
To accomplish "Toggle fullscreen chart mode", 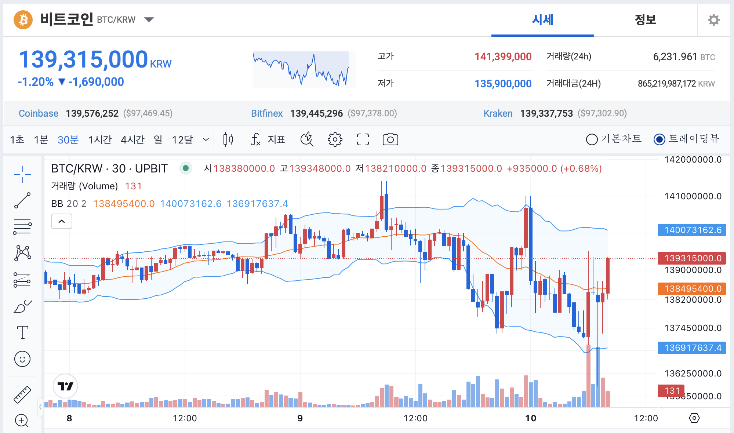I will tap(363, 139).
